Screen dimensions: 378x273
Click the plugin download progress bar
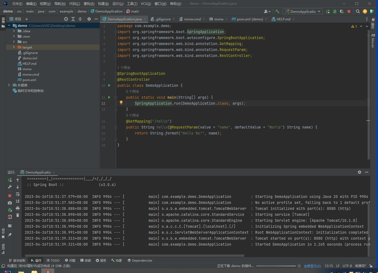point(276,266)
